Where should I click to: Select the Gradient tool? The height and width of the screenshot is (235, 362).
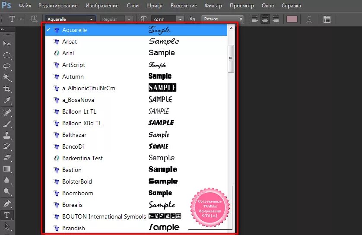(7, 169)
